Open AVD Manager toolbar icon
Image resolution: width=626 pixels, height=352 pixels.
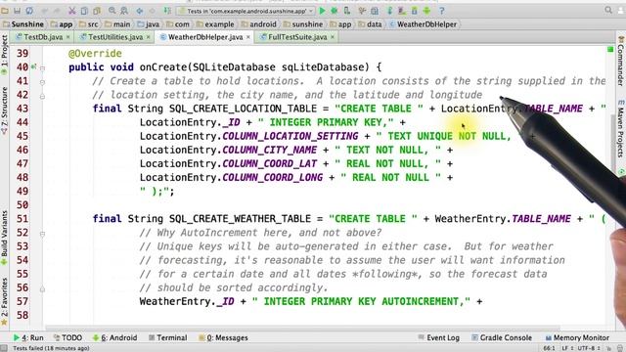pyautogui.click(x=402, y=11)
